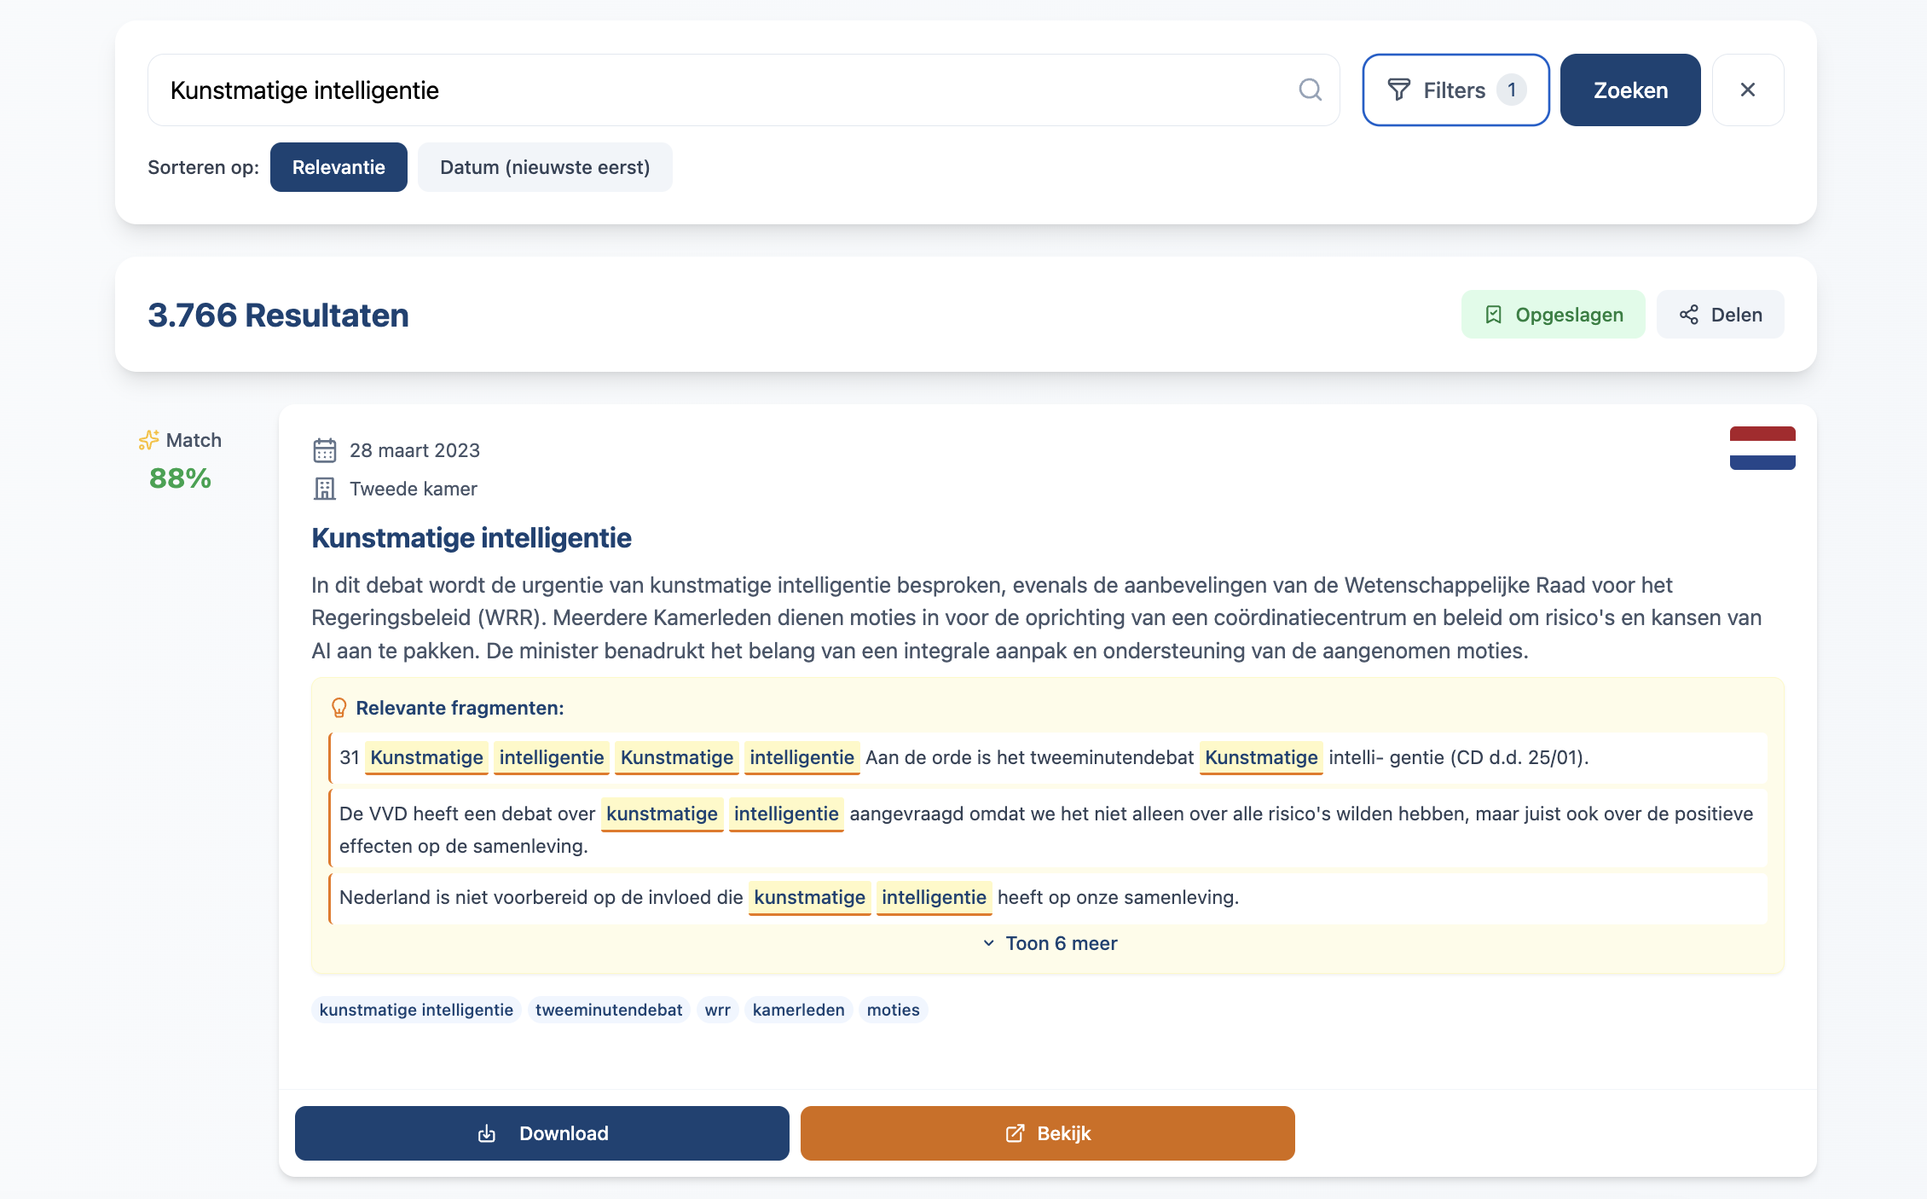Click the building icon next to Tweede kamer
1927x1199 pixels.
click(325, 488)
